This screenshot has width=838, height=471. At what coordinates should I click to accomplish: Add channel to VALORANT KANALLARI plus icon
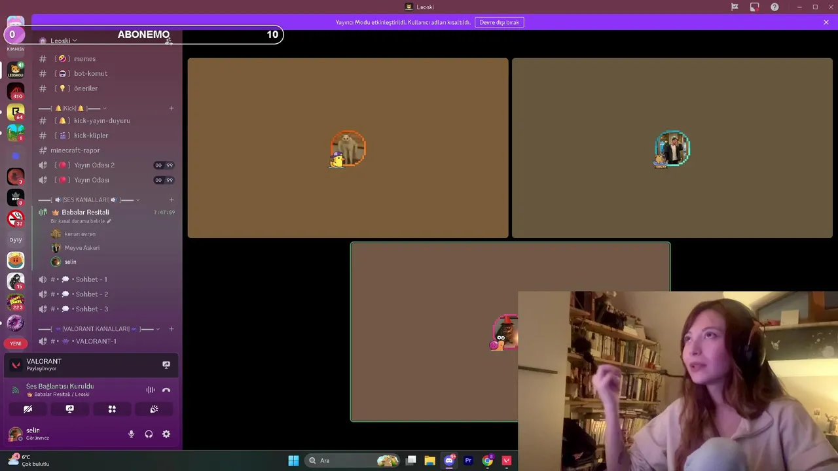coord(172,328)
